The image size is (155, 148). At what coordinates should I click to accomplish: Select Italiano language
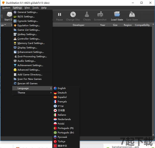(x=66, y=115)
